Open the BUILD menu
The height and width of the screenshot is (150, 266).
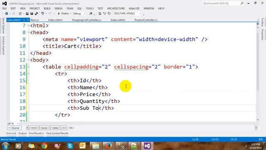click(x=47, y=8)
